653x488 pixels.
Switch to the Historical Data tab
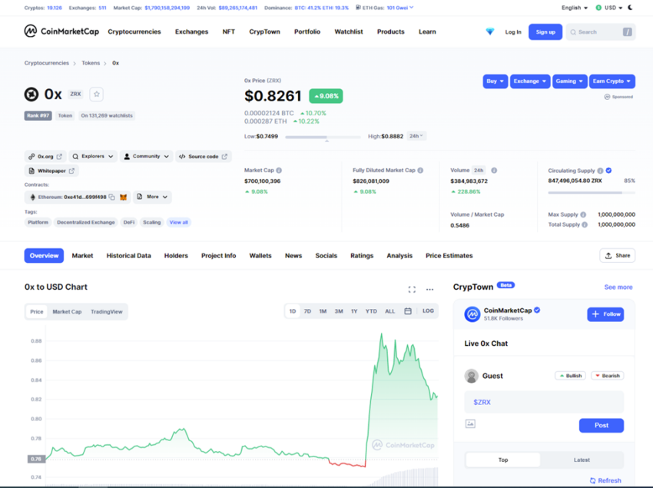pos(129,255)
